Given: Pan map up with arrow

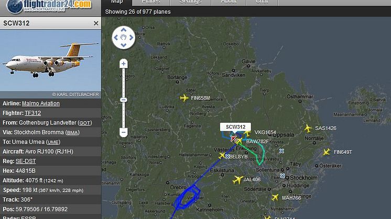Looking at the screenshot, I should 124,30.
